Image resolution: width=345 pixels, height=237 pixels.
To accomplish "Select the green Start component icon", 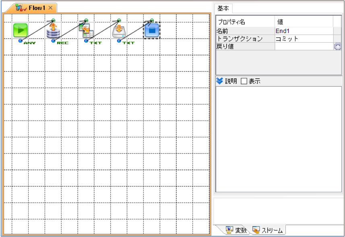I will (20, 30).
